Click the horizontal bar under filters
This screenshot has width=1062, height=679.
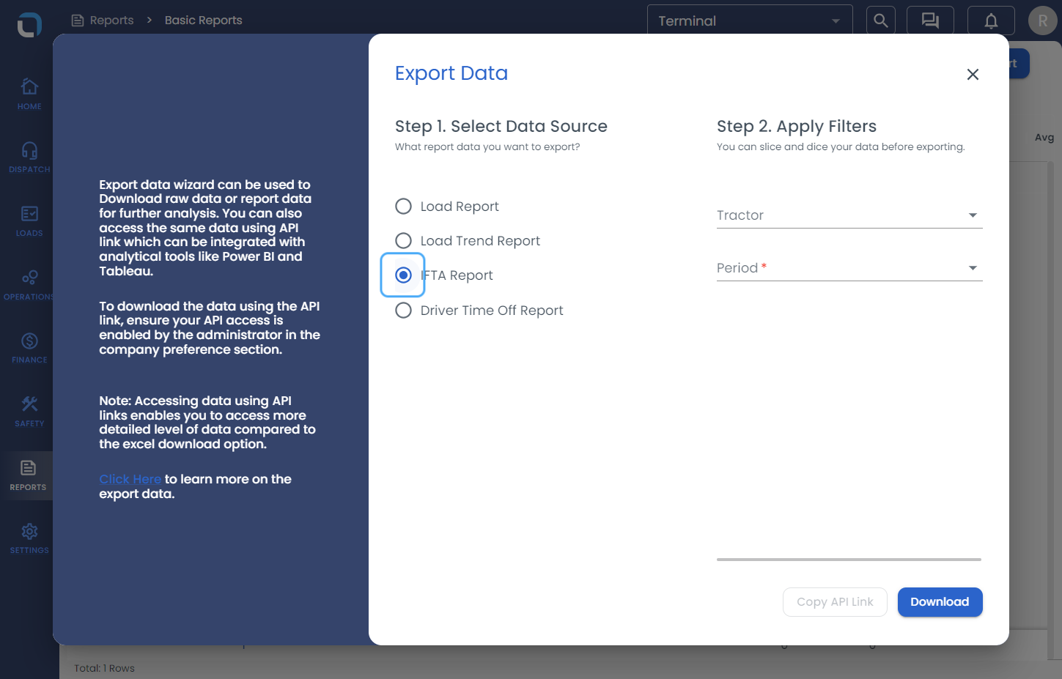(849, 560)
